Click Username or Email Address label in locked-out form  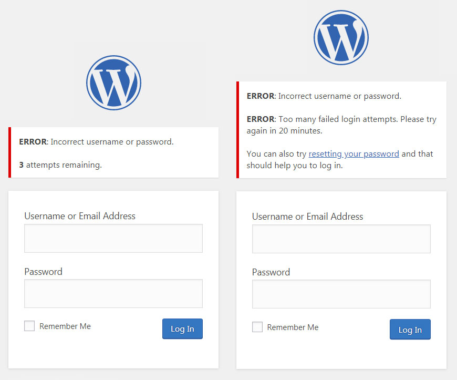307,217
